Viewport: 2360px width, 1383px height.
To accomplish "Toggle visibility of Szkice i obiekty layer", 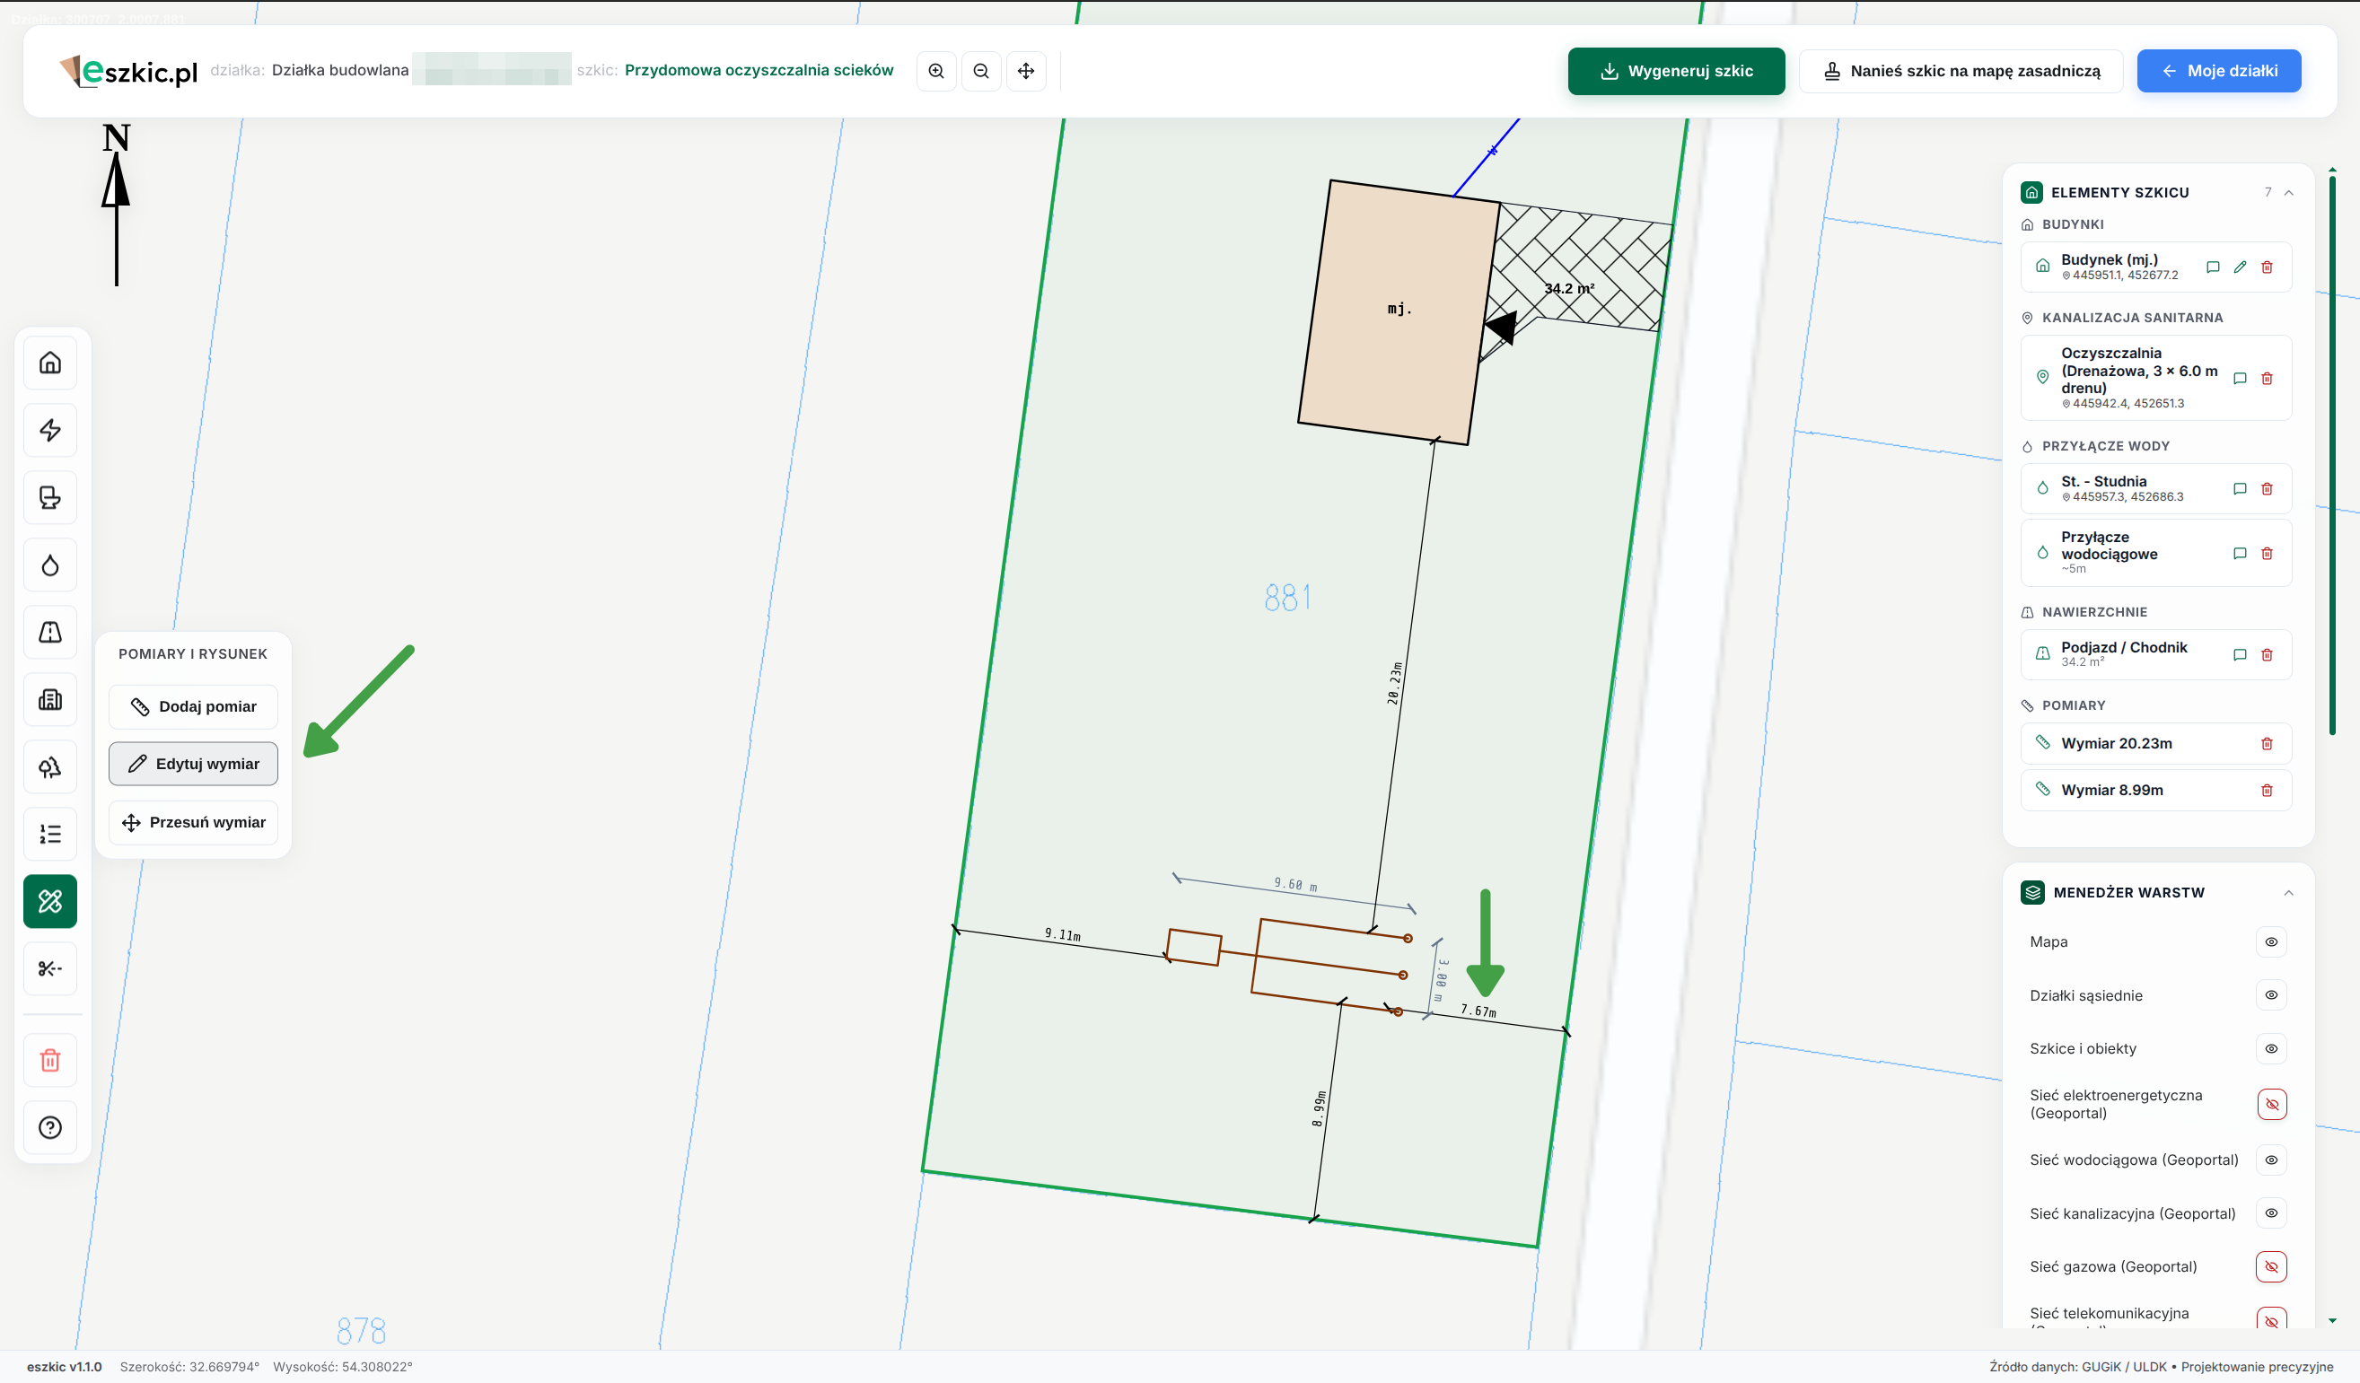I will pos(2271,1049).
